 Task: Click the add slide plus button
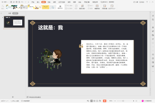point(13,97)
